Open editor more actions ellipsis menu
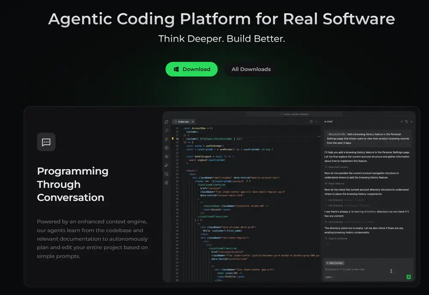This screenshot has height=295, width=429. 317,122
